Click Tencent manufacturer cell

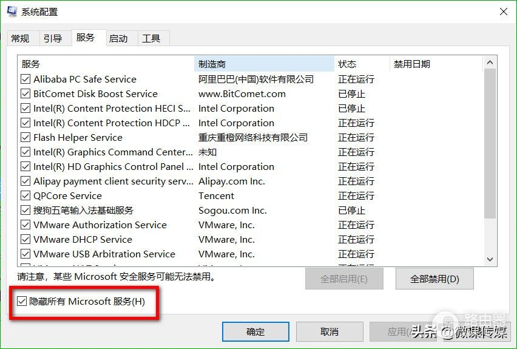[x=216, y=195]
